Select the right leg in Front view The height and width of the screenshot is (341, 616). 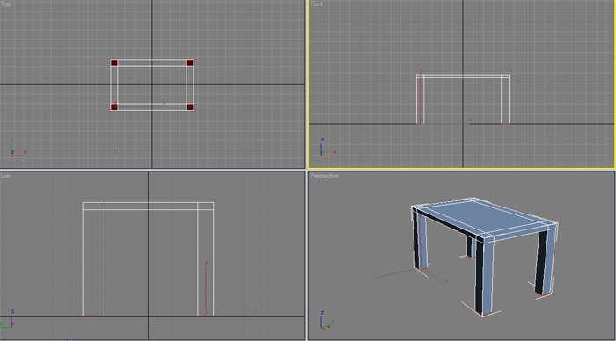coord(505,101)
